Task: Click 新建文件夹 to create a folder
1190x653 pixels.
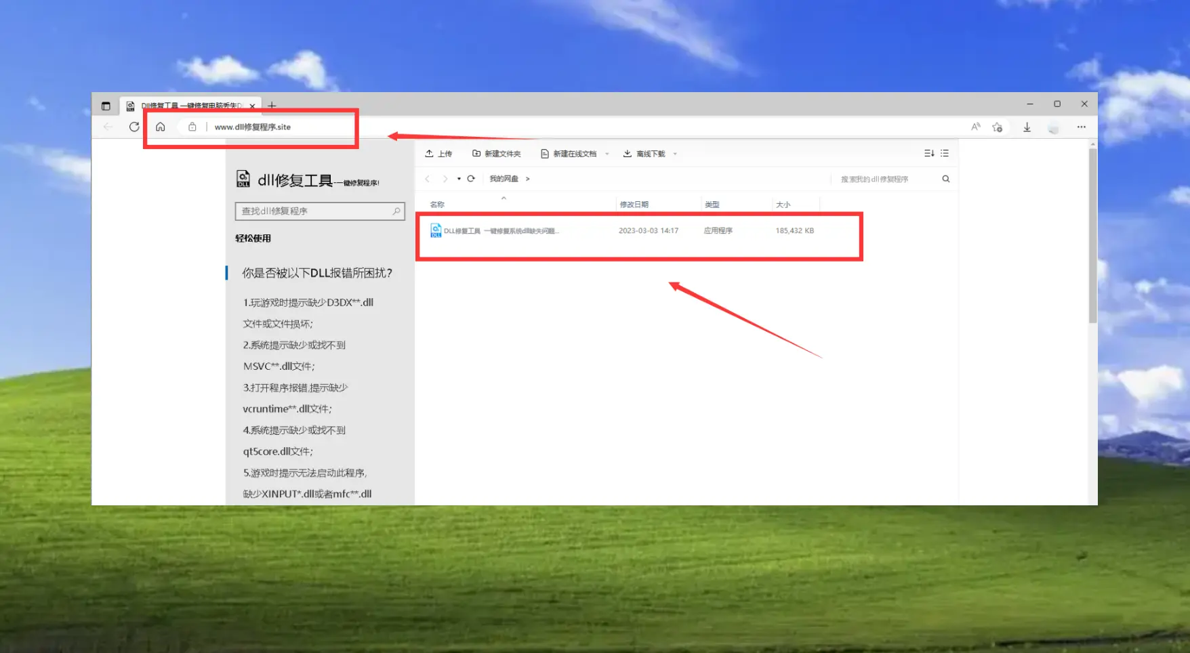Action: (497, 154)
